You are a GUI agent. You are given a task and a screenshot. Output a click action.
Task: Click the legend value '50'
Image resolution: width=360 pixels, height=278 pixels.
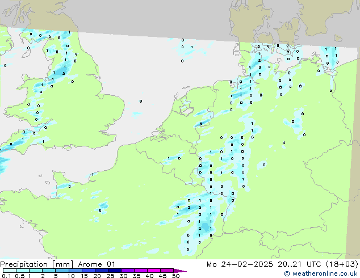coord(175,276)
